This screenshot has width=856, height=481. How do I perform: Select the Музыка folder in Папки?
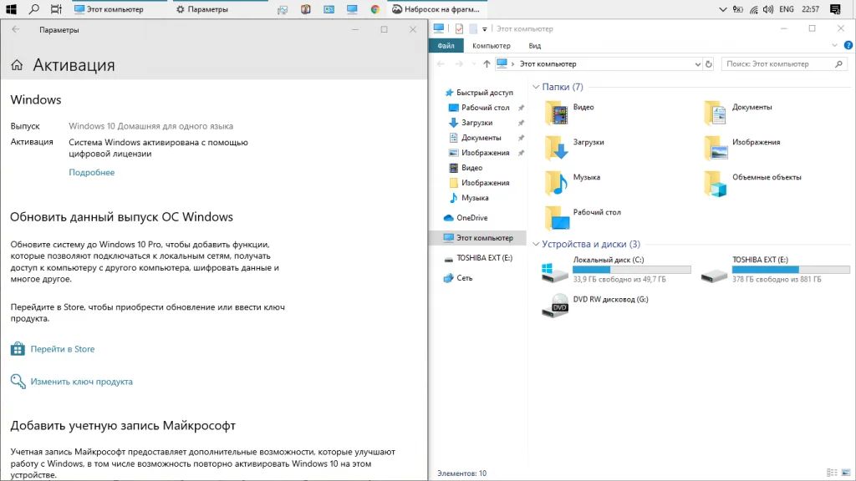click(573, 183)
